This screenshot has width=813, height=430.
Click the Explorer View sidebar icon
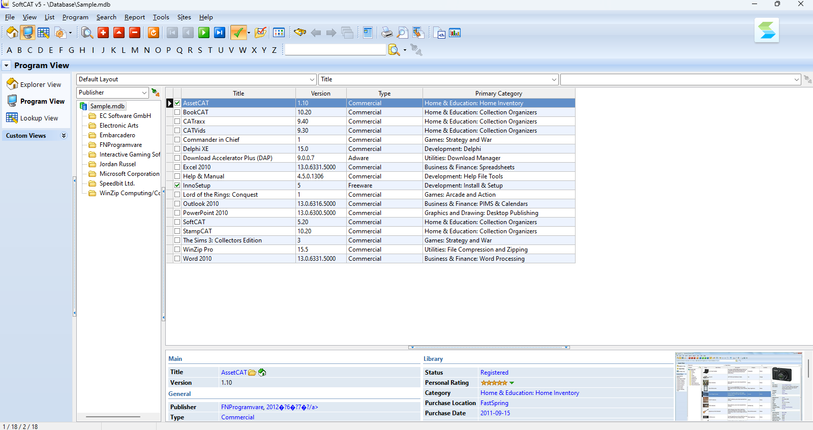[x=12, y=84]
